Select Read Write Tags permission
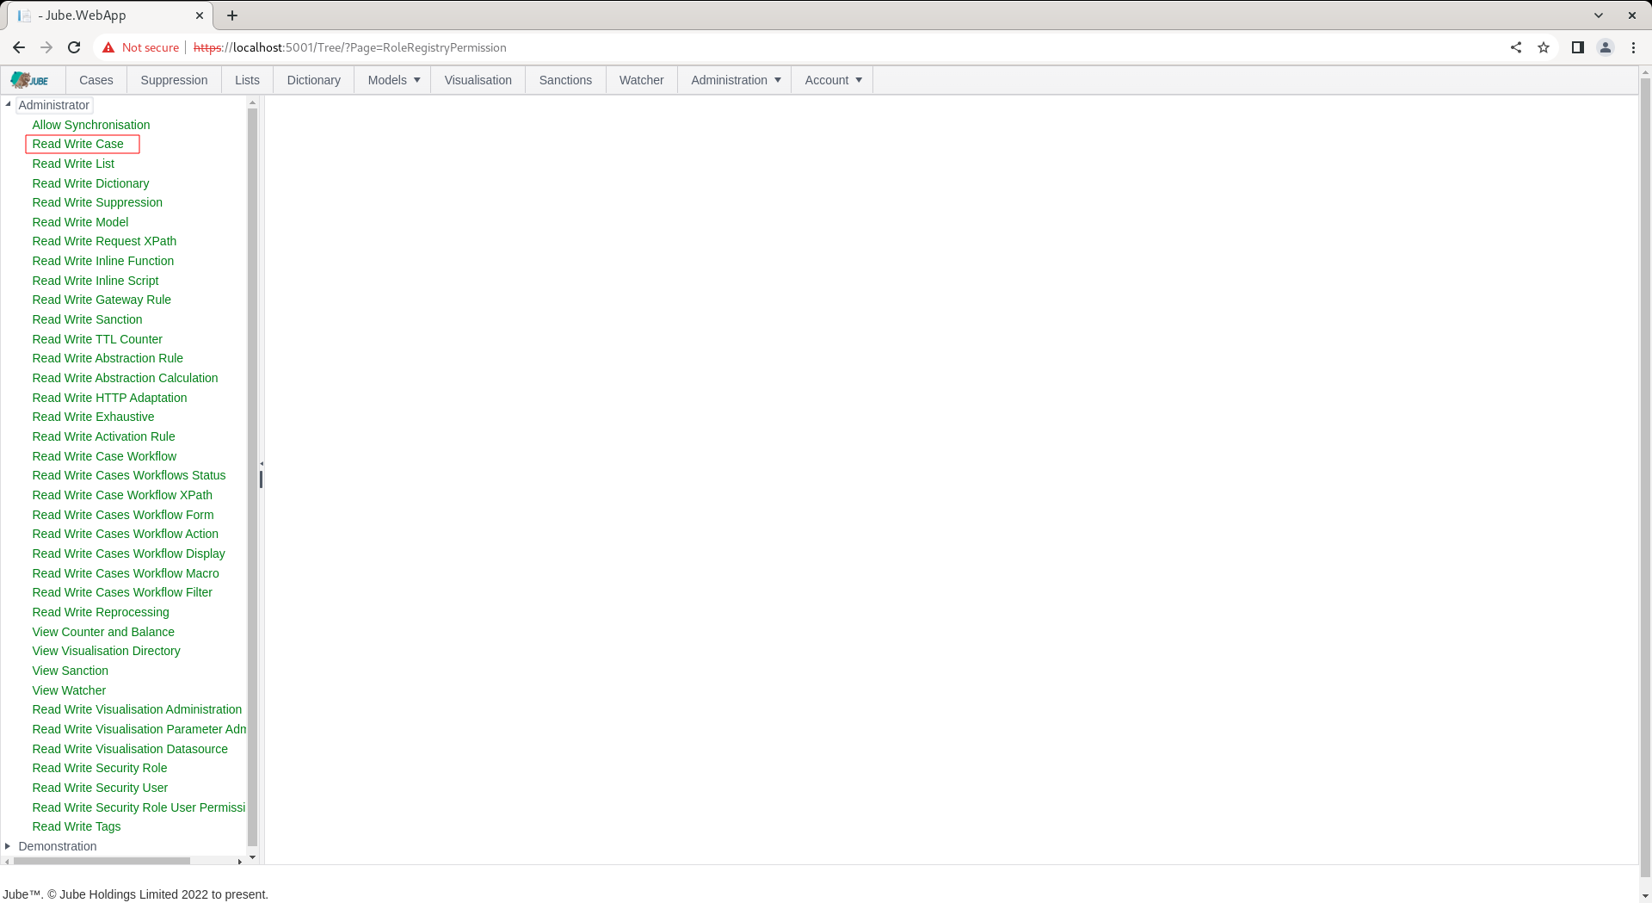 (77, 826)
